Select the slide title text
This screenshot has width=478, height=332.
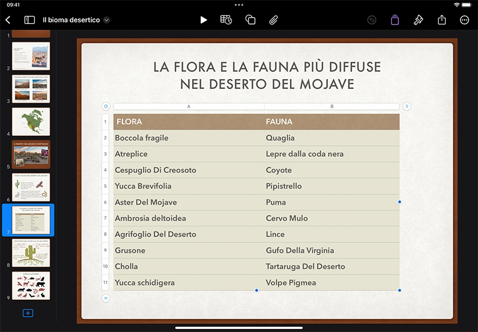267,76
